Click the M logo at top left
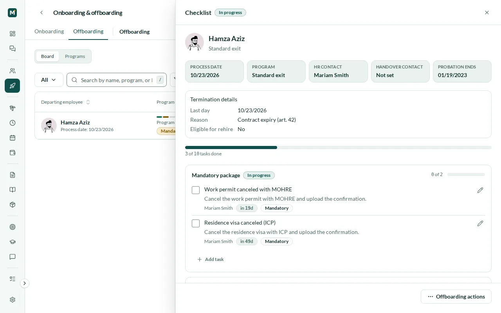Screen dimensions: 501x313 (x=13, y=13)
